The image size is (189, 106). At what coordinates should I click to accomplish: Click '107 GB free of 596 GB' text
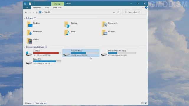coord(42,64)
